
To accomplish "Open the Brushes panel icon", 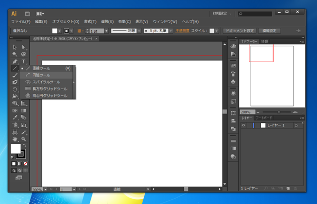I will coord(233,73).
